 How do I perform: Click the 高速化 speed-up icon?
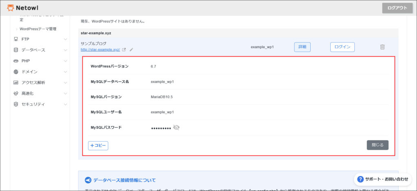(16, 94)
